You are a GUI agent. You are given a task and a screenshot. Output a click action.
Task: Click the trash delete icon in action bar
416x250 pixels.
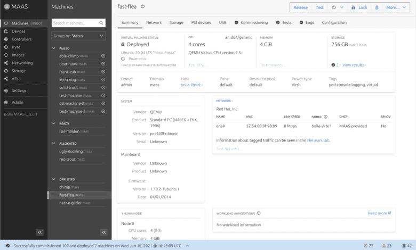[x=377, y=7]
